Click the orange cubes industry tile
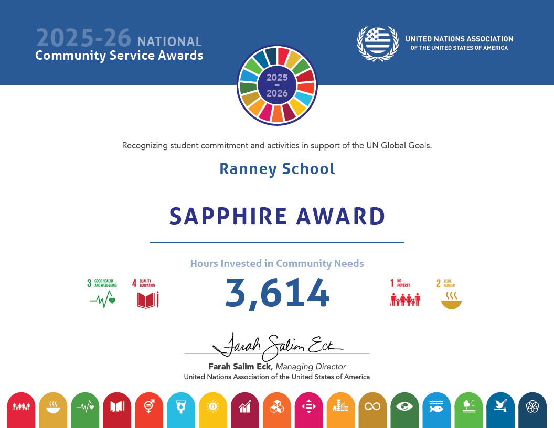Image resolution: width=554 pixels, height=428 pixels. point(277,410)
